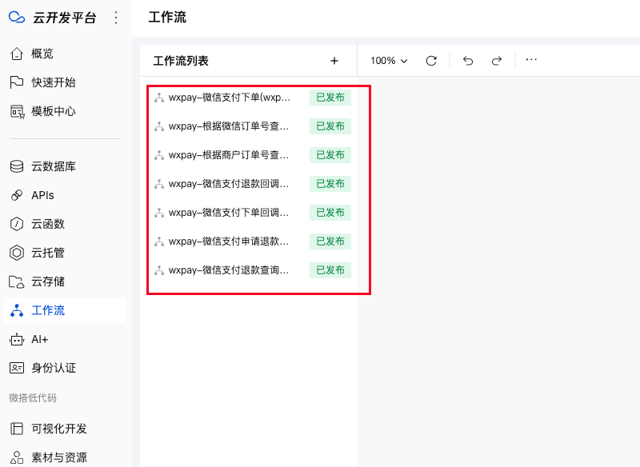
Task: Click the 微搭低代码 section label
Action: tap(33, 398)
